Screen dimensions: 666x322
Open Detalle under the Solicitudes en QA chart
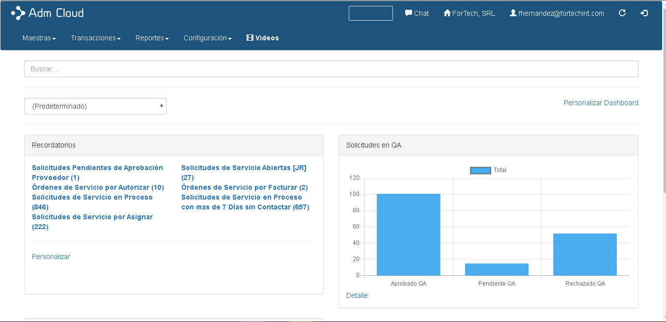click(357, 295)
